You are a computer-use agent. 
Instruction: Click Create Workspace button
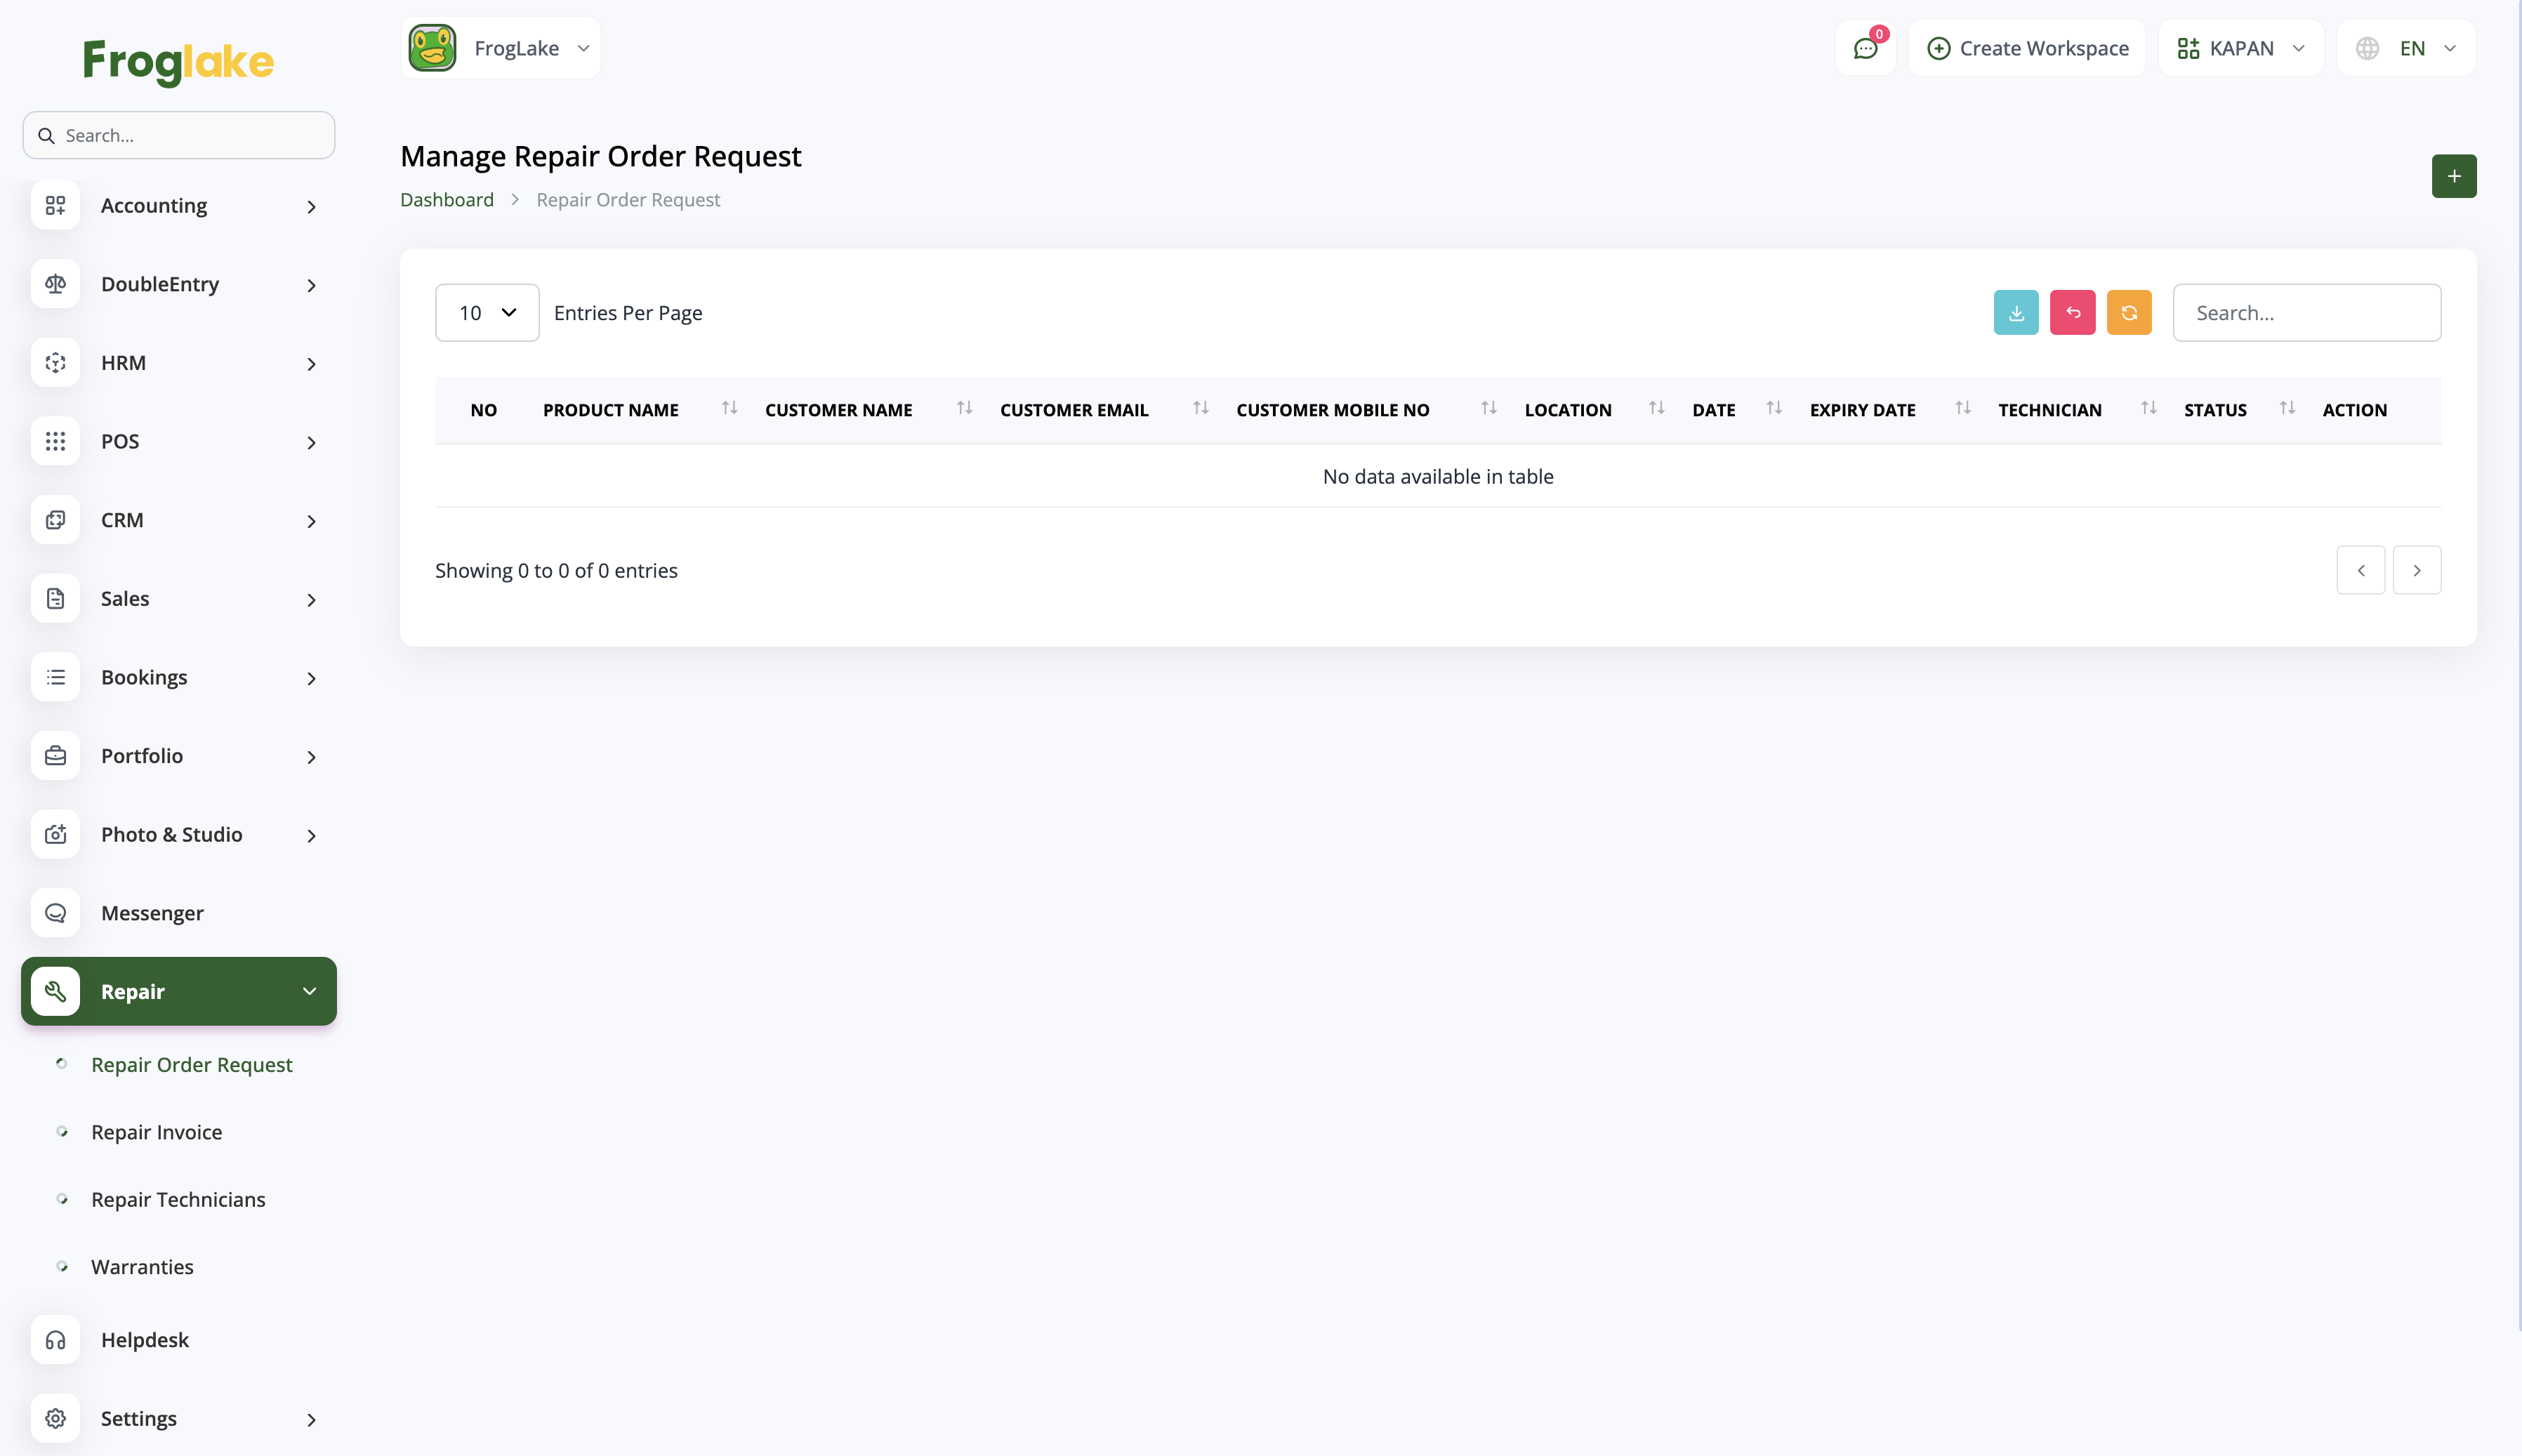coord(2027,48)
